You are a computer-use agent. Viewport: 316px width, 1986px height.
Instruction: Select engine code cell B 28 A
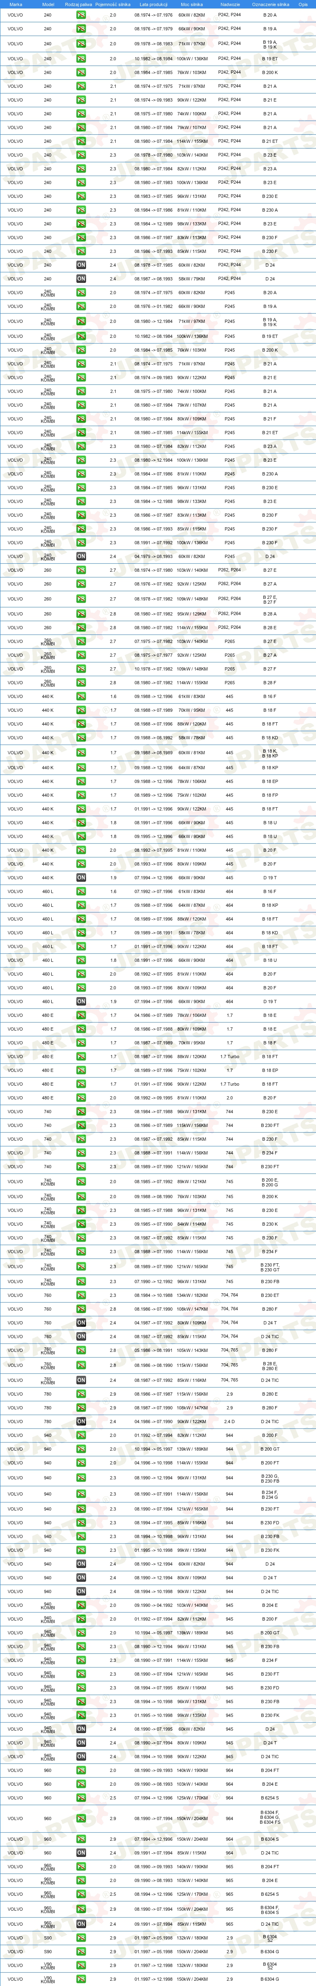click(270, 614)
